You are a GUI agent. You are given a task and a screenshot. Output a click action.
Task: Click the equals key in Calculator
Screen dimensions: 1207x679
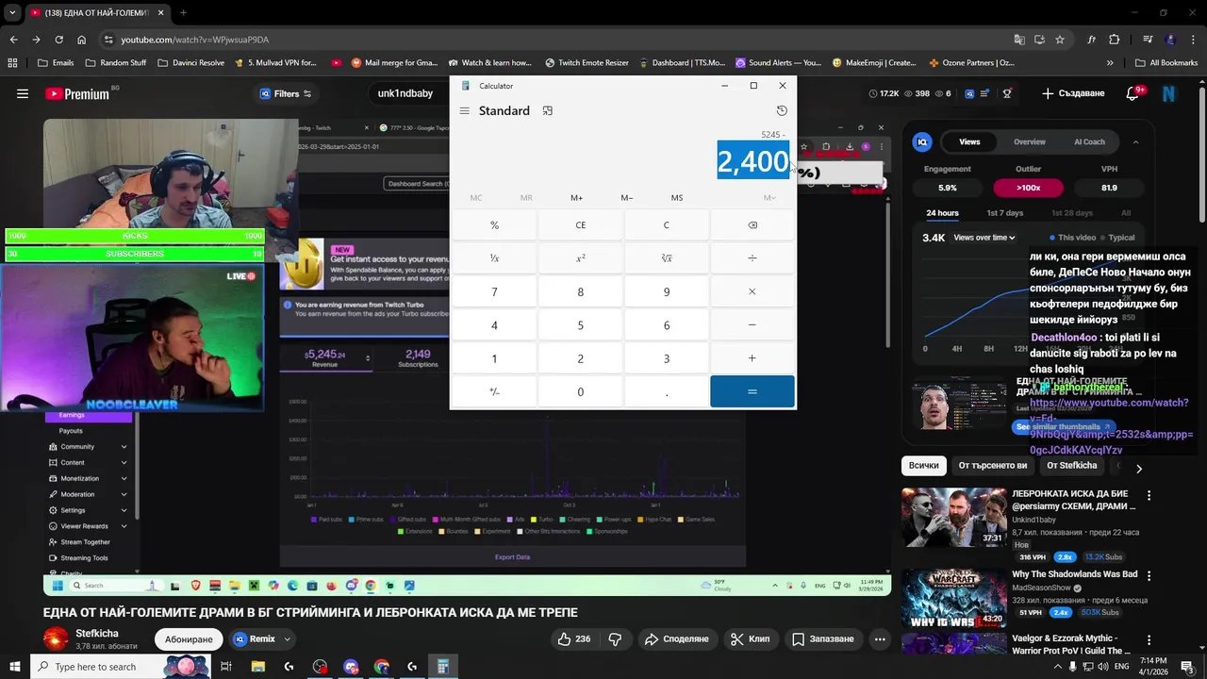point(752,391)
